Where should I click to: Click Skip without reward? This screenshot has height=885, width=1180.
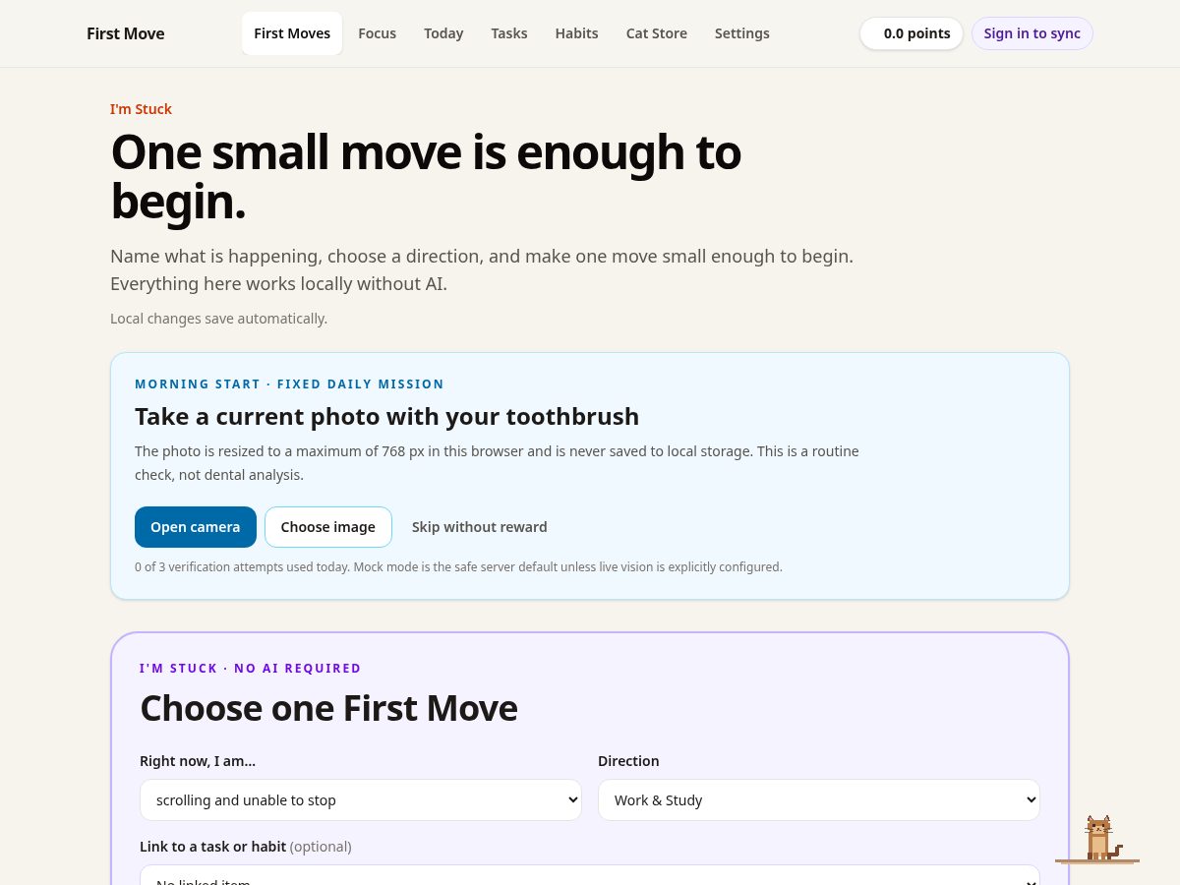pyautogui.click(x=480, y=527)
